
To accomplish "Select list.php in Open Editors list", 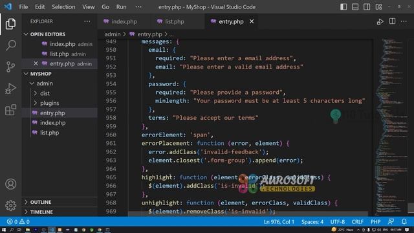I will (60, 54).
